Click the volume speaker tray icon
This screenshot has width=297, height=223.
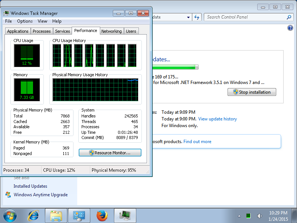coord(260,216)
